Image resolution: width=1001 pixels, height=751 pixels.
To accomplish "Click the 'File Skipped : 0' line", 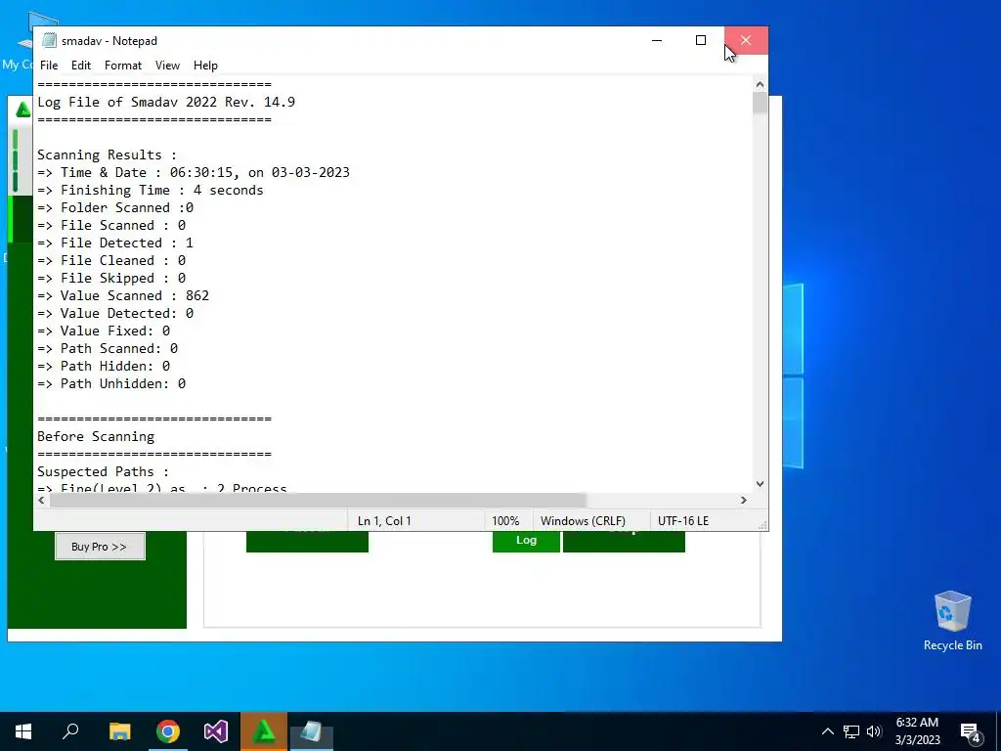I will (111, 279).
